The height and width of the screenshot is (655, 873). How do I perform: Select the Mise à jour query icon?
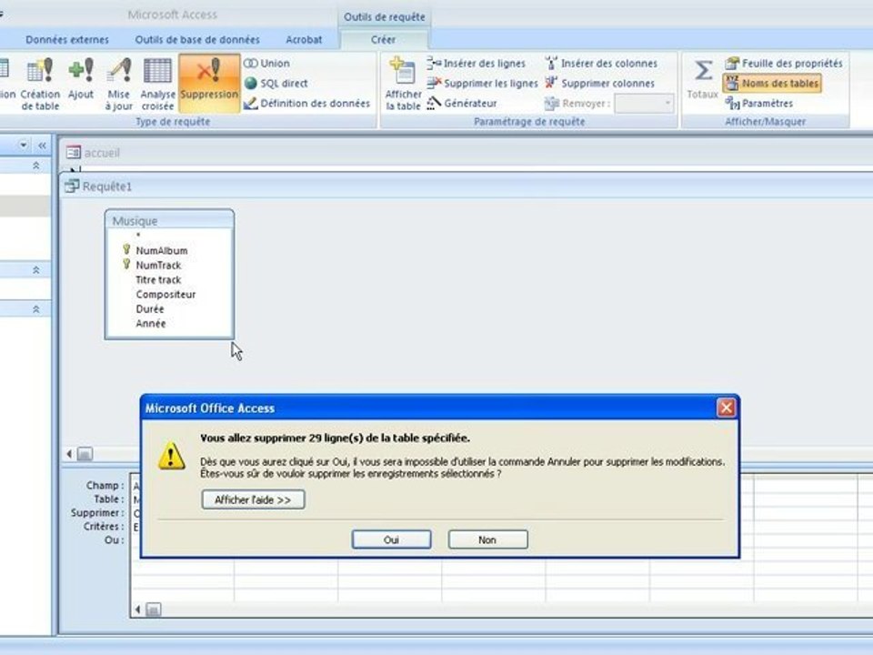click(x=118, y=84)
